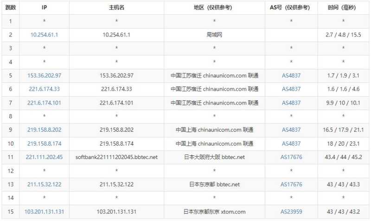Screen dimensions: 371x221
Task: Open IP link 211.15.32.122
Action: [44, 184]
